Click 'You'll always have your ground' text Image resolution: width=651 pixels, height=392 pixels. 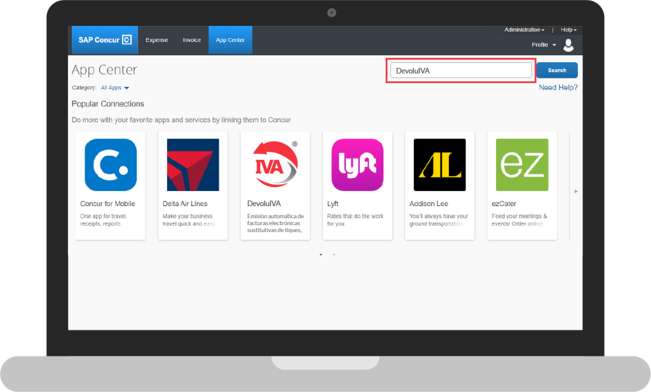[439, 220]
